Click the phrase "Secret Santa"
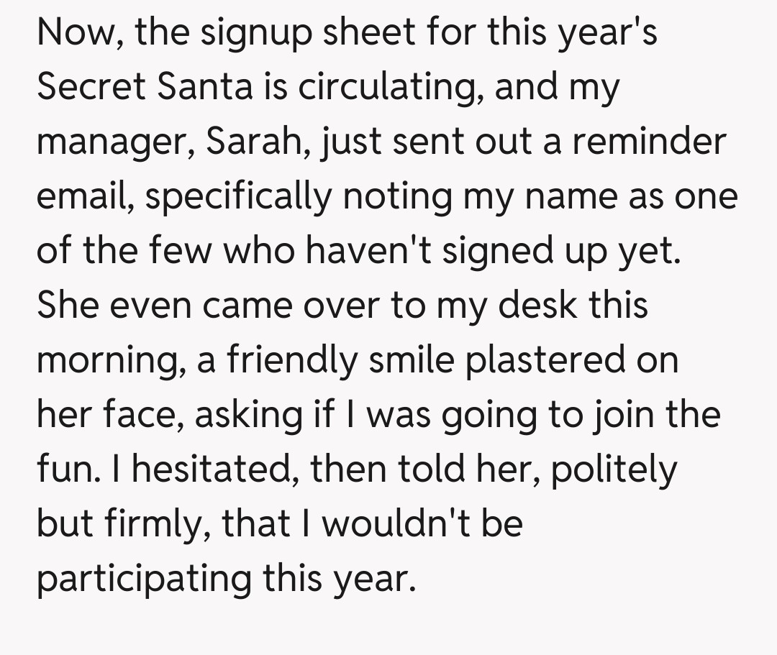 click(x=145, y=87)
